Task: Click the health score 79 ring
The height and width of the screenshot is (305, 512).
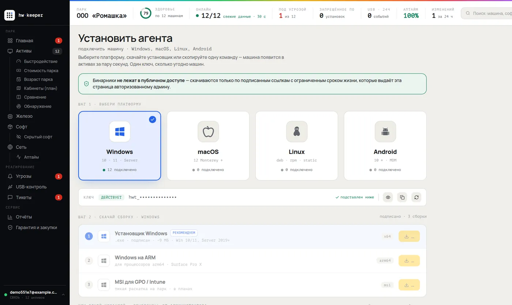Action: click(x=146, y=13)
